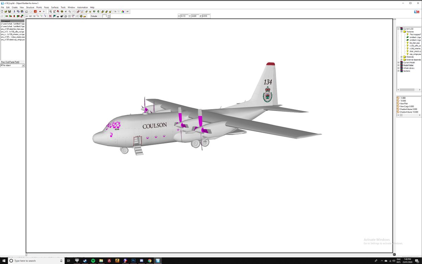The image size is (422, 264).
Task: Click the Z coordinate field
Action: [x=206, y=16]
